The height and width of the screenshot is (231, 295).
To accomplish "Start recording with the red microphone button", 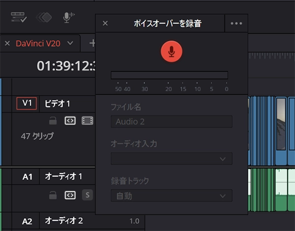I will point(171,51).
